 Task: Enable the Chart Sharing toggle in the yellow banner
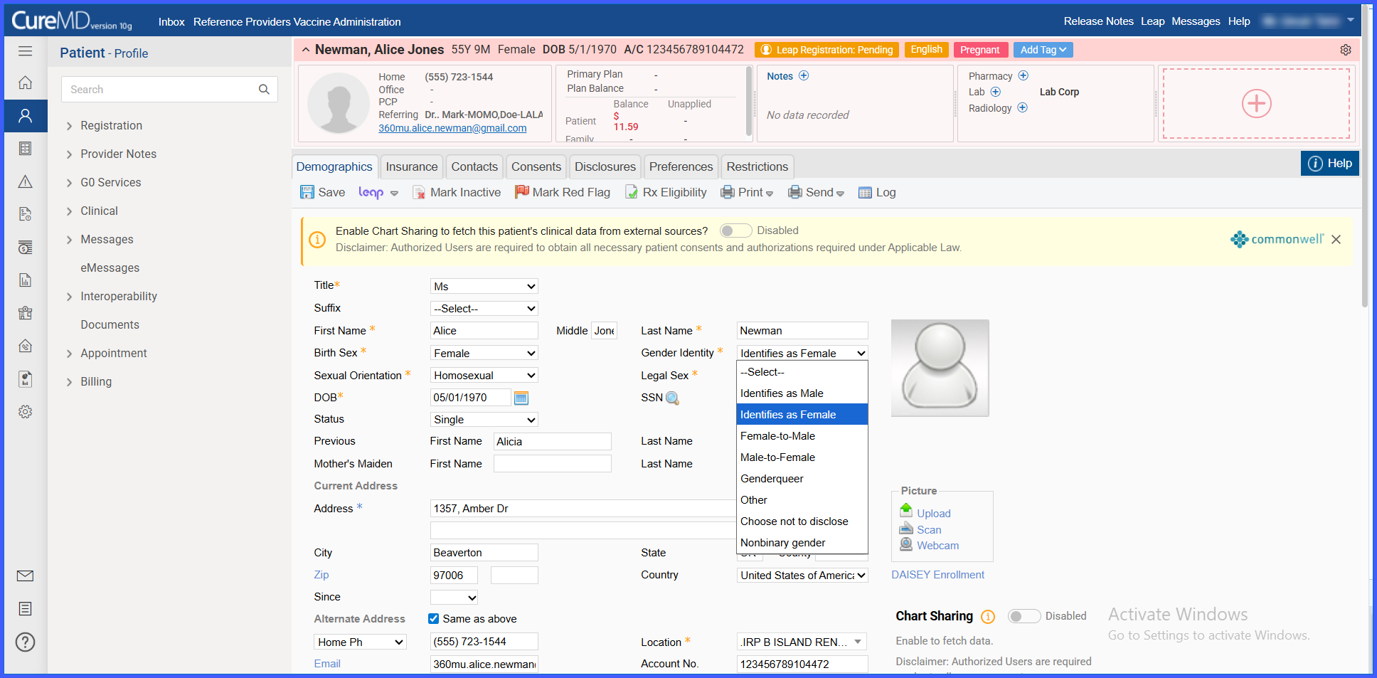[x=735, y=231]
